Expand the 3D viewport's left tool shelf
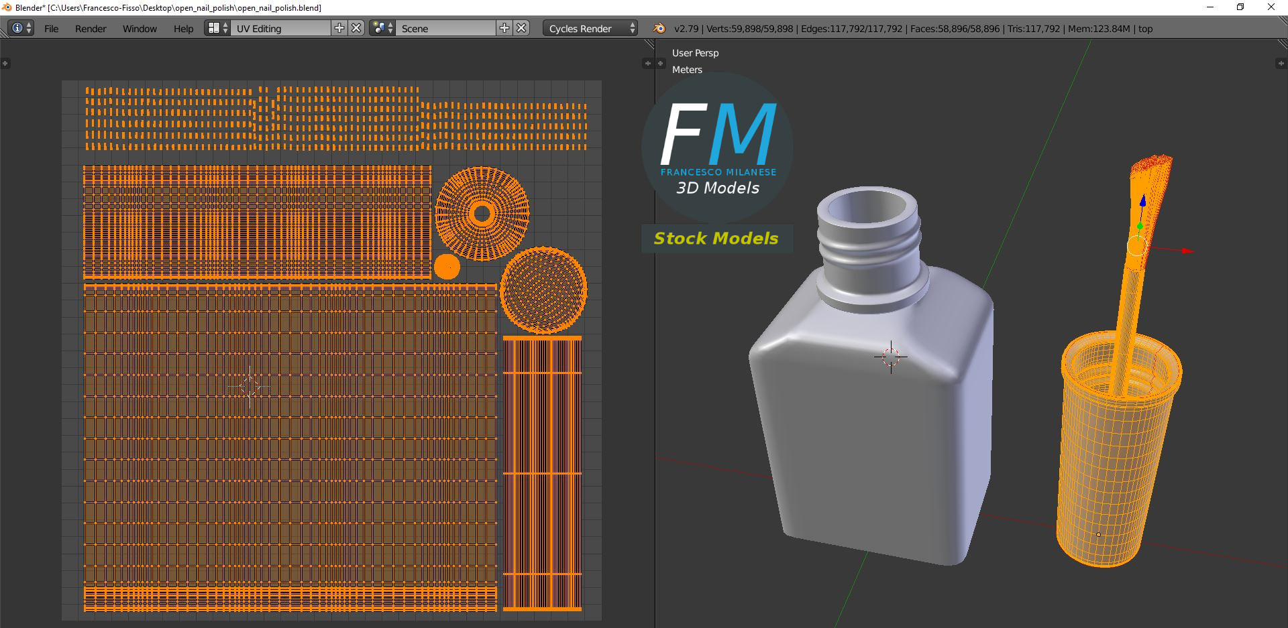The height and width of the screenshot is (628, 1288). pyautogui.click(x=661, y=64)
